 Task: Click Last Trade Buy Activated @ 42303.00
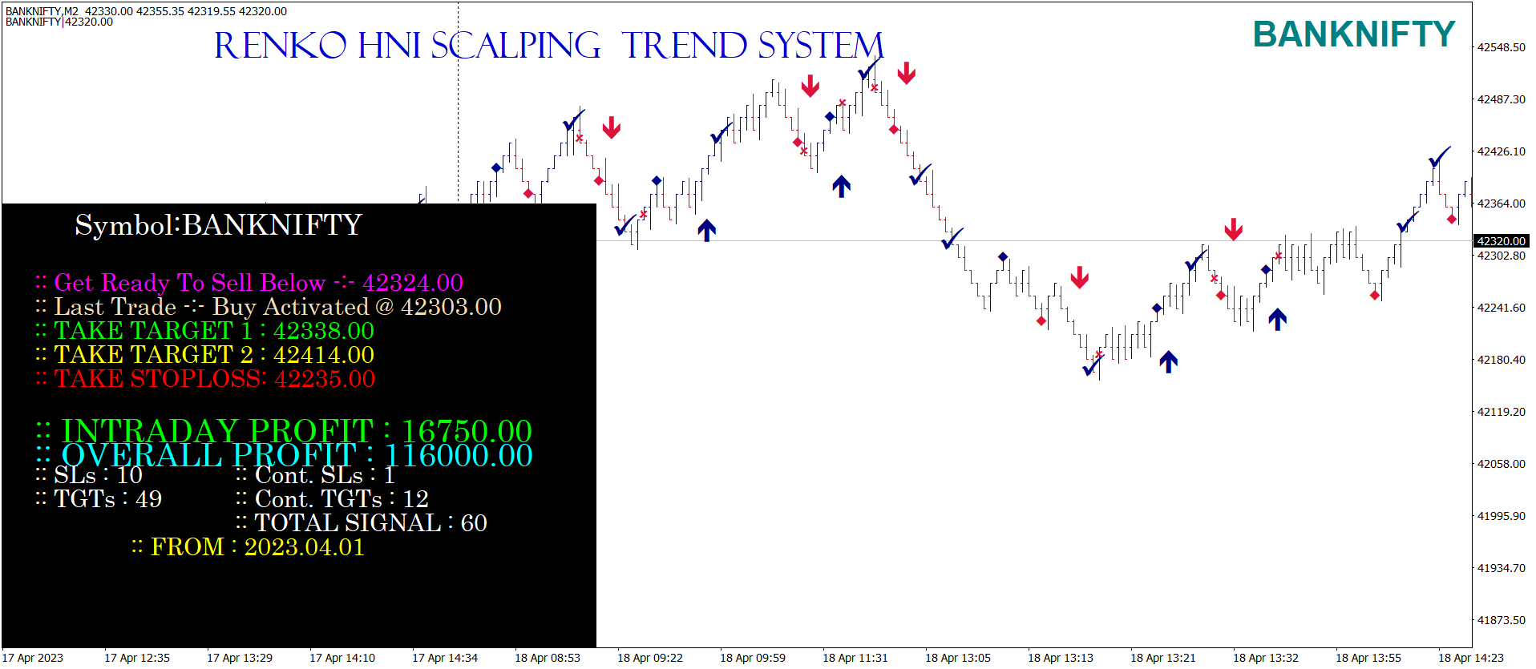coord(269,307)
